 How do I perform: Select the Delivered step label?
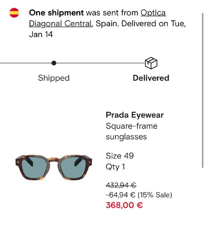[x=151, y=78]
